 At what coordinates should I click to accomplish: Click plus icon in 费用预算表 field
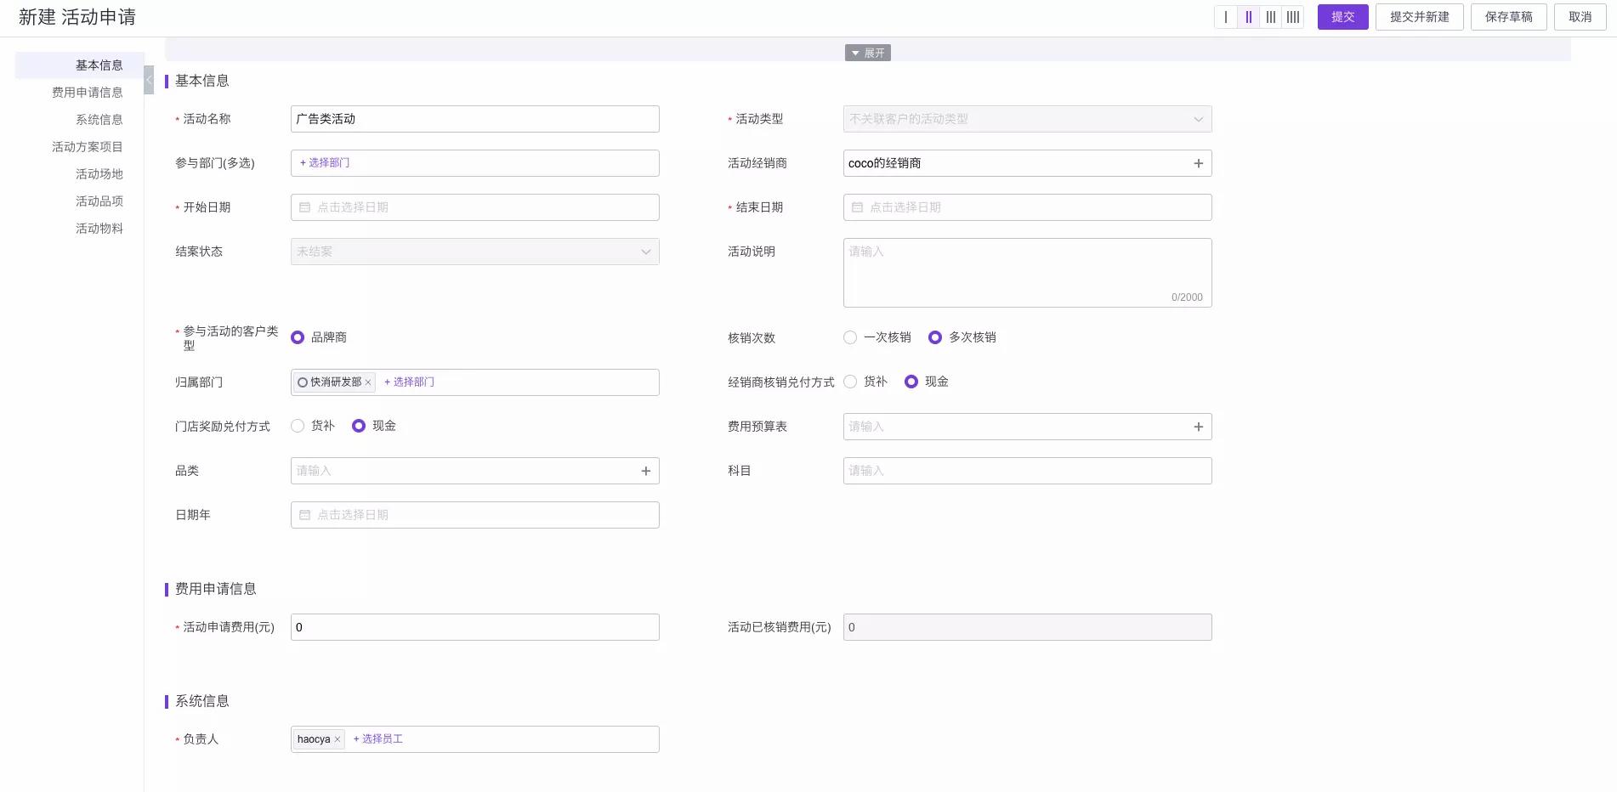1199,427
